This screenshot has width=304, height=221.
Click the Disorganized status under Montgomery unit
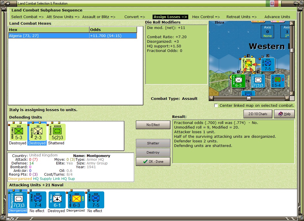point(18,211)
